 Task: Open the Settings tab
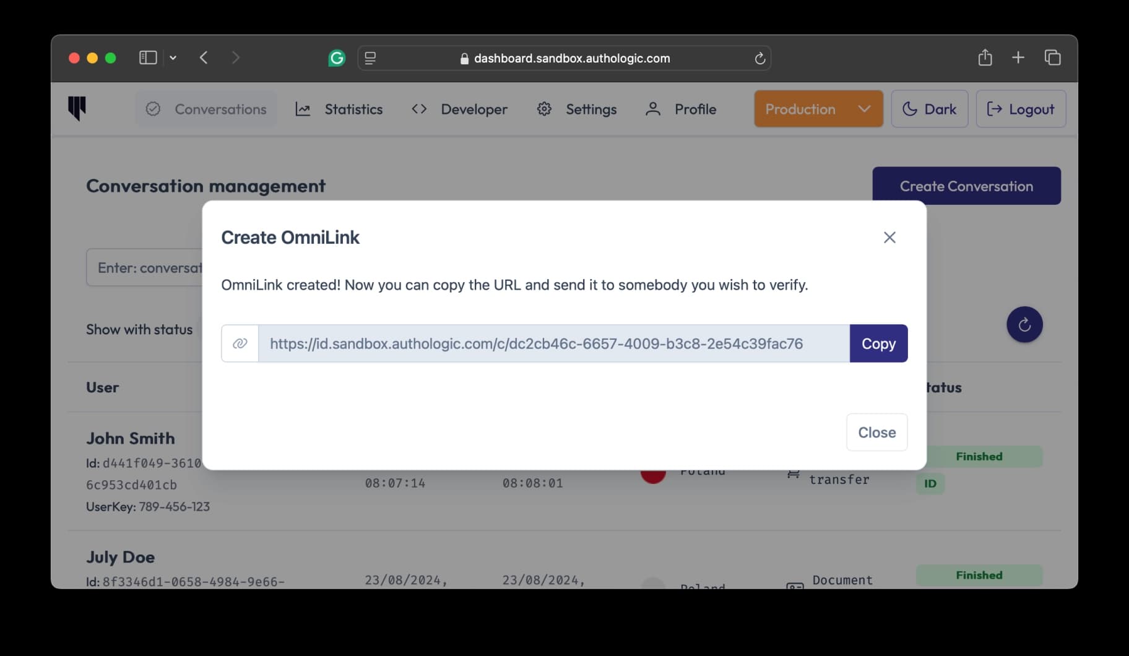576,109
